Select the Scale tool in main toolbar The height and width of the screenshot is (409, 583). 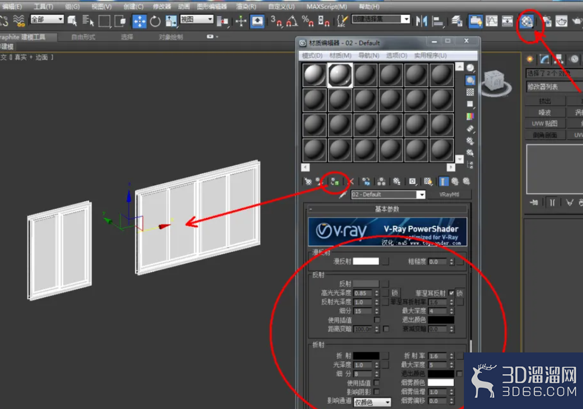coord(171,21)
